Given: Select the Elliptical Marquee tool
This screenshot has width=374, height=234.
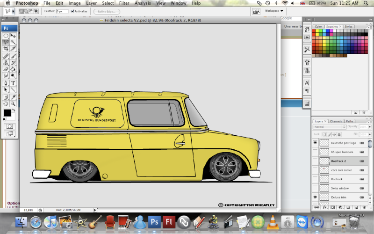Looking at the screenshot, I should tap(6, 36).
